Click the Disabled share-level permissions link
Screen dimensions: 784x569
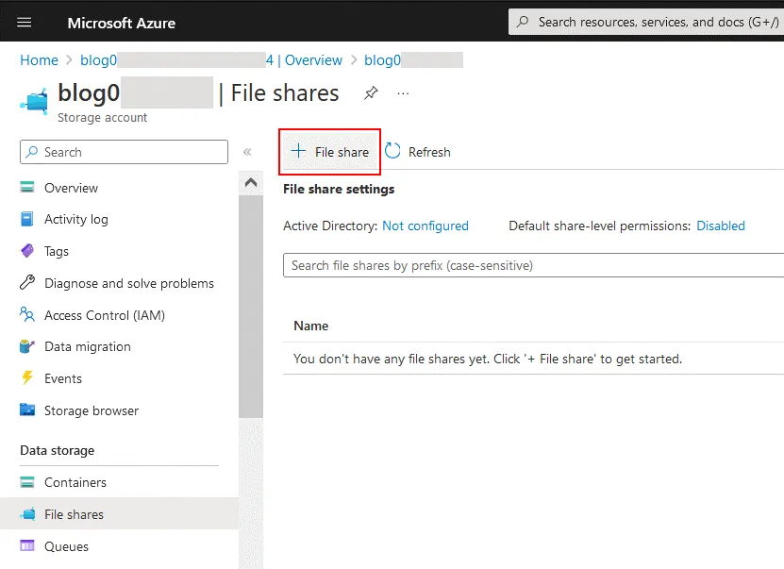720,226
